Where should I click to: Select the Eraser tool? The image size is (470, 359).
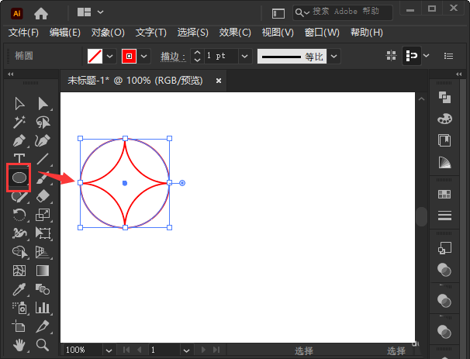click(x=43, y=196)
